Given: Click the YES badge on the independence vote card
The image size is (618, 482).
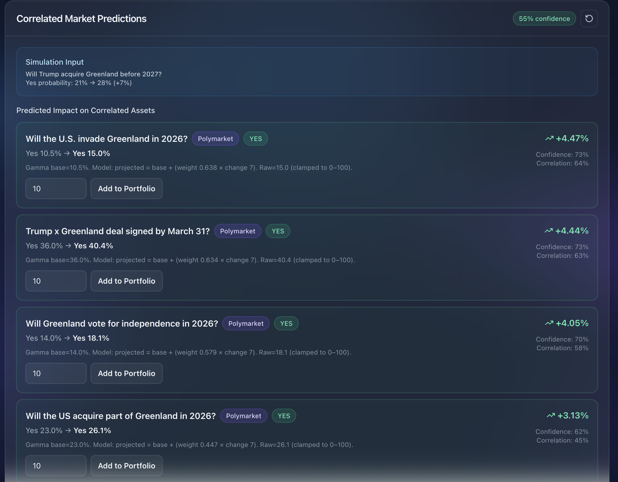Looking at the screenshot, I should click(x=286, y=324).
